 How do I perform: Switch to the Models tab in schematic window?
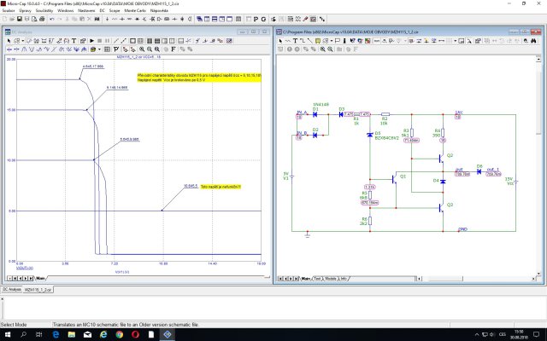point(331,279)
